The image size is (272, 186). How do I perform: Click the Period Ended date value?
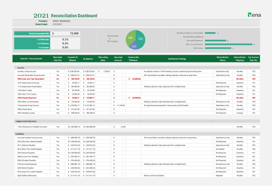tap(57, 24)
